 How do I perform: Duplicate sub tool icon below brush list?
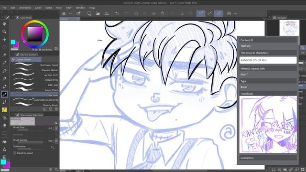click(x=51, y=109)
